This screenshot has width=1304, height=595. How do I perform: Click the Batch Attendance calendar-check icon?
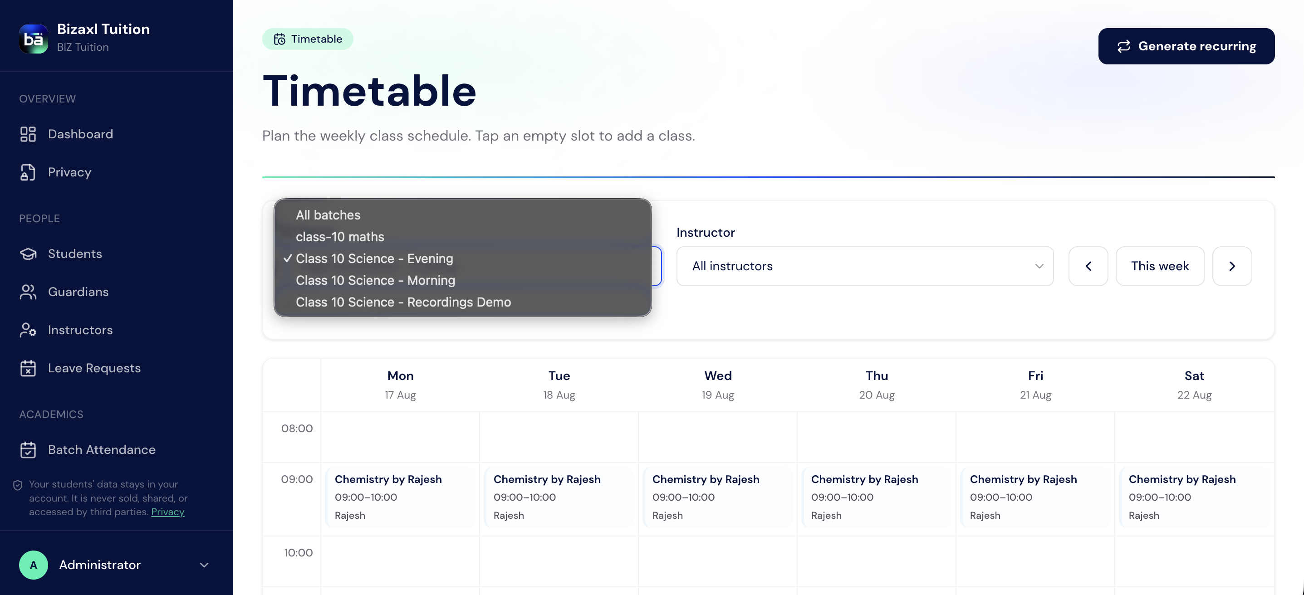[x=28, y=450]
